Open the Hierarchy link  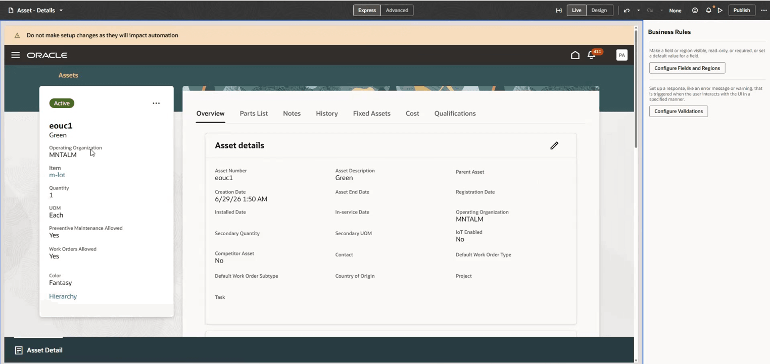point(63,296)
